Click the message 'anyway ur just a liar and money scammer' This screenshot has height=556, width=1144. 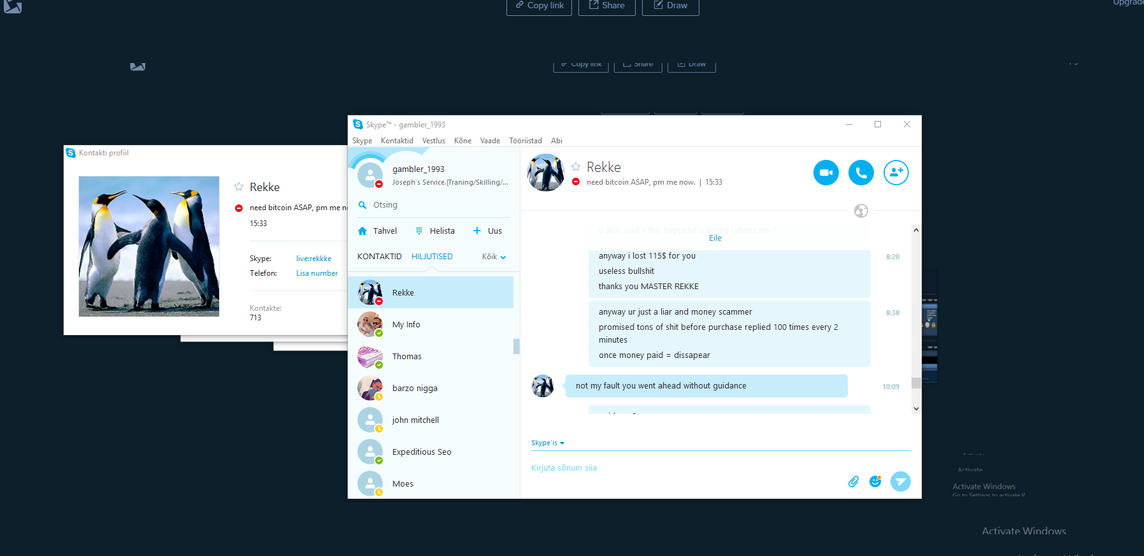675,312
